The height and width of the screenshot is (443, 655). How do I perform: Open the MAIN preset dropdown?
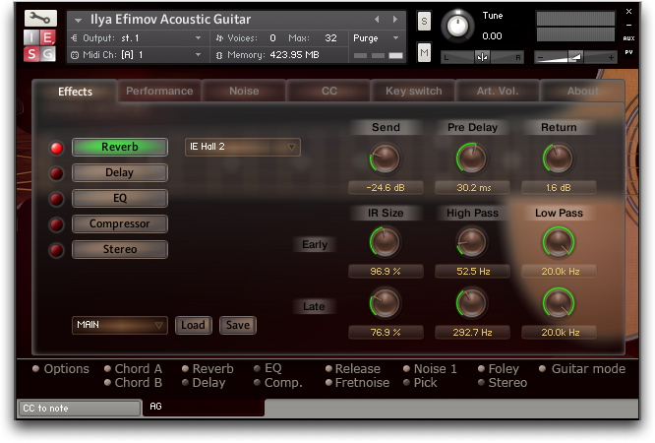point(120,325)
